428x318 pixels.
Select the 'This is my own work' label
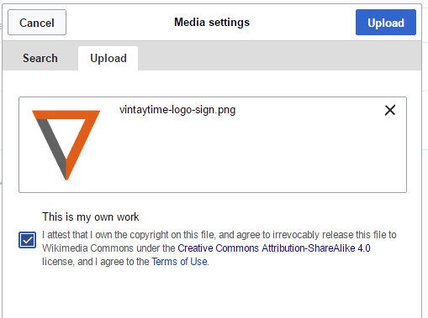(x=91, y=217)
